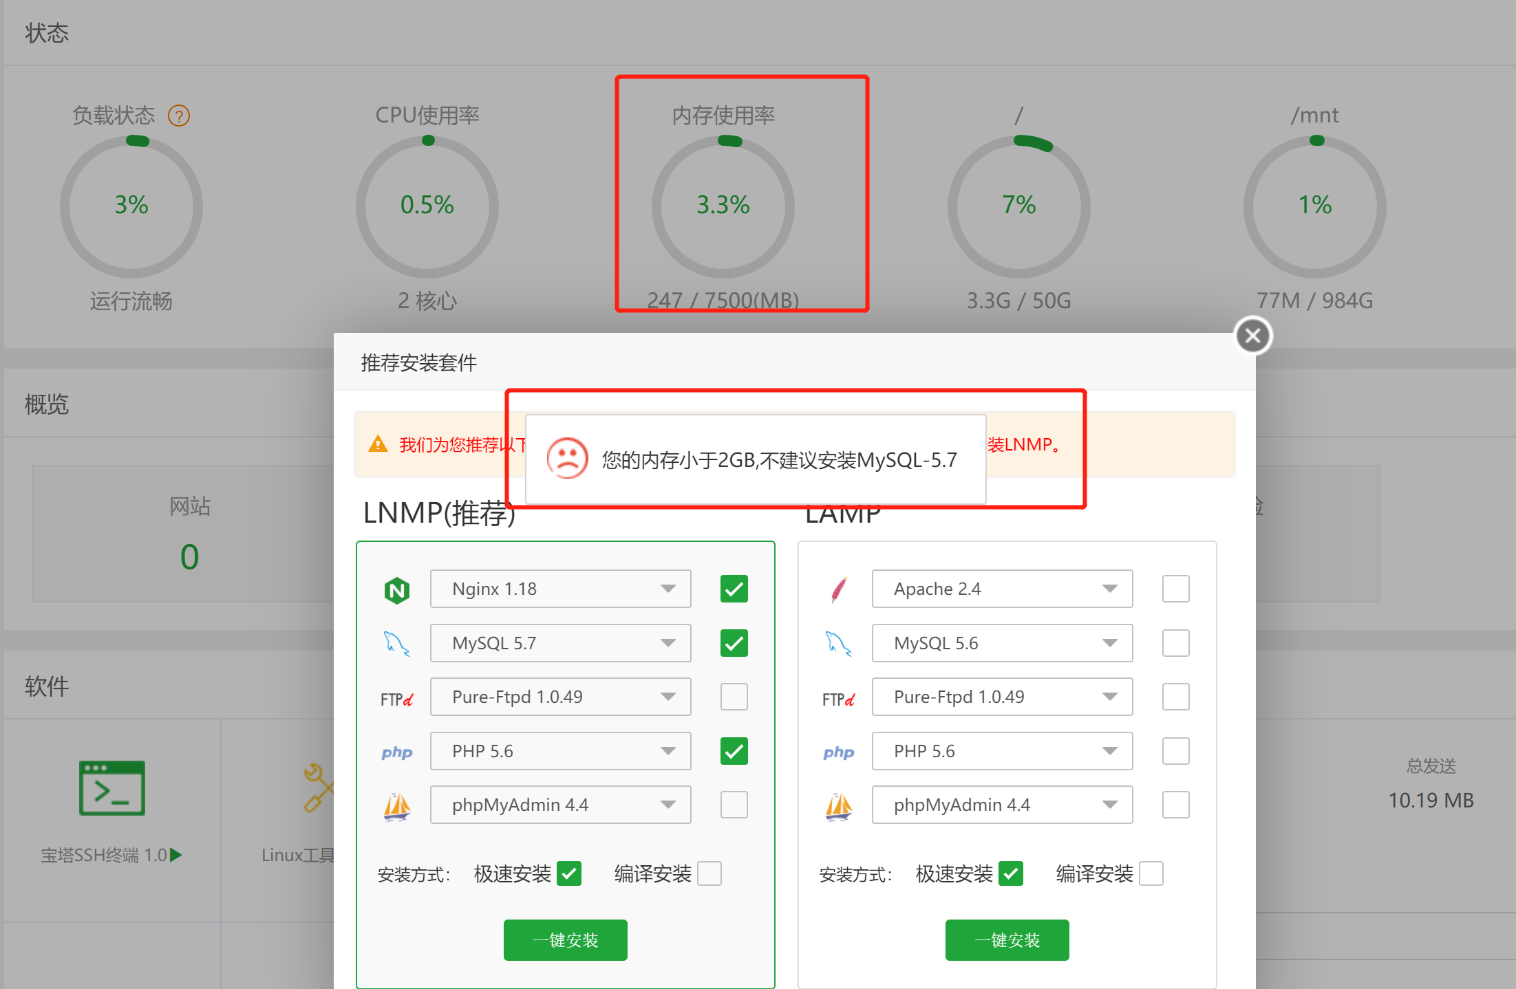The width and height of the screenshot is (1516, 989).
Task: Click the 77M / 984G disk usage text
Action: [x=1315, y=301]
